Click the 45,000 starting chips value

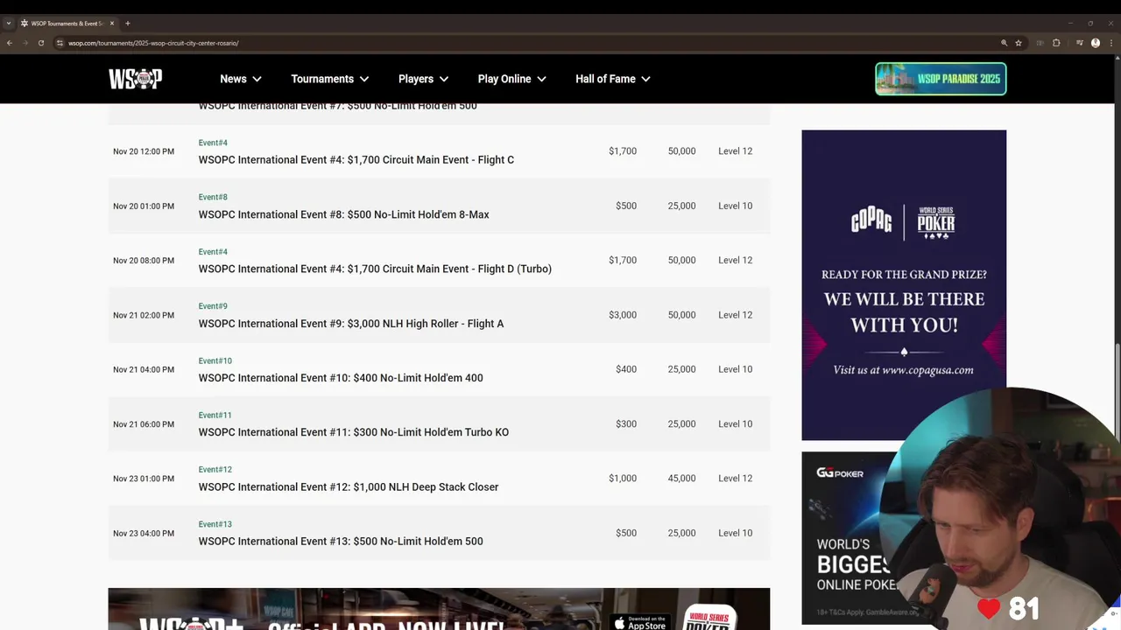681,479
